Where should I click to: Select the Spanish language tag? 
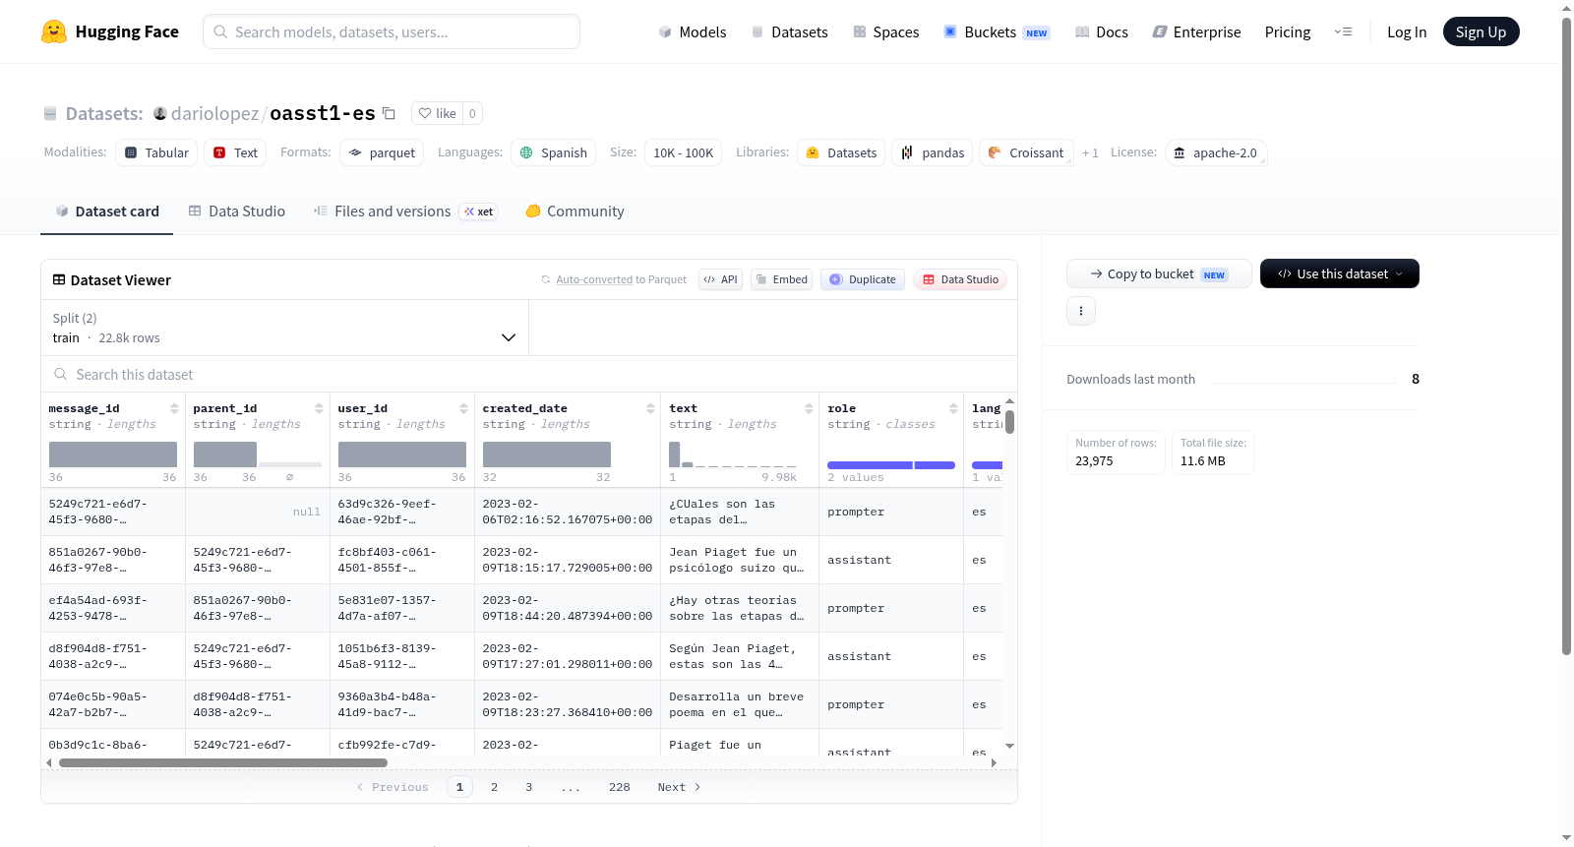tap(553, 152)
